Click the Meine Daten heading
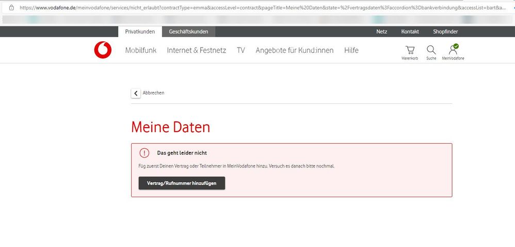Viewport: 515px width, 247px height. pos(170,127)
